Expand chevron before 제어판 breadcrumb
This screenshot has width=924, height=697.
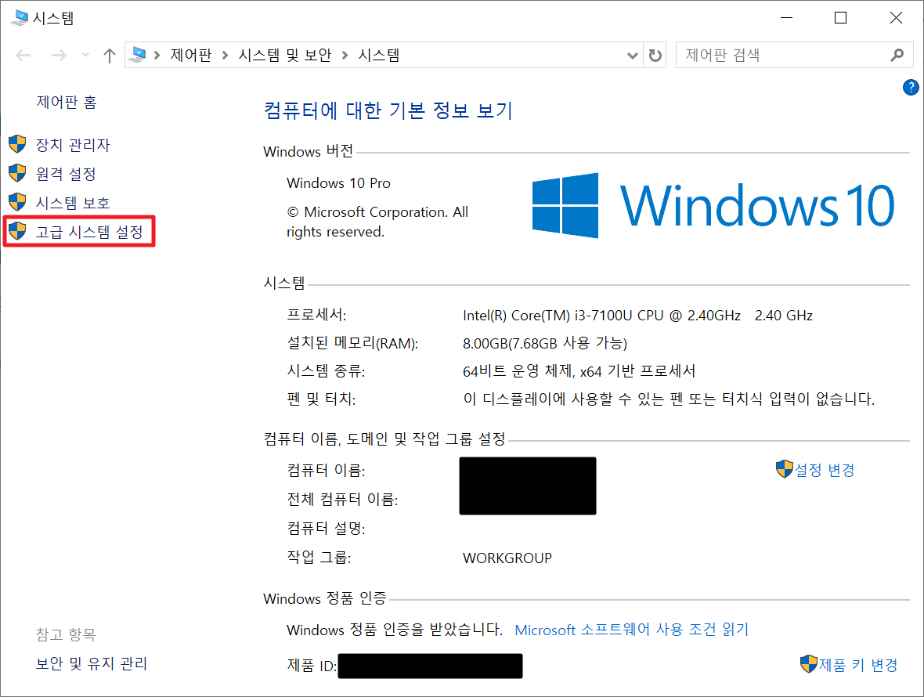coord(157,56)
